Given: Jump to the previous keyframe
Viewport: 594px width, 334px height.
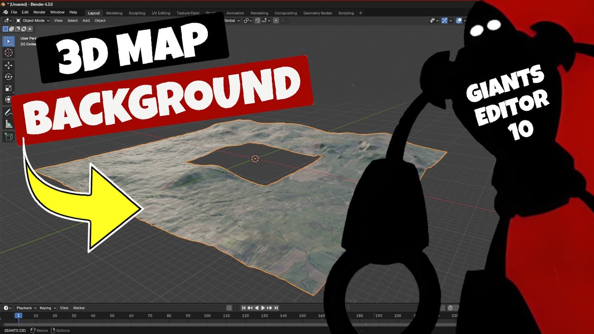Looking at the screenshot, I should coord(250,308).
